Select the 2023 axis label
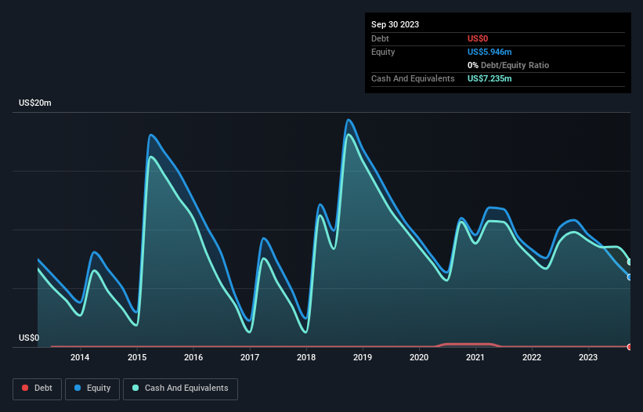Image resolution: width=643 pixels, height=412 pixels. 588,357
